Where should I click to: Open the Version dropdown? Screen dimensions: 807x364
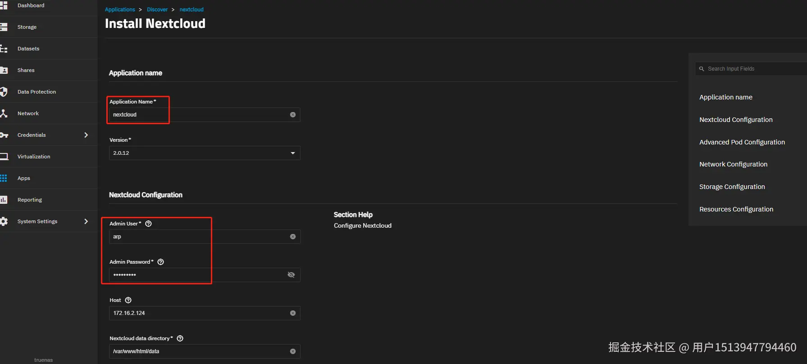click(x=205, y=153)
